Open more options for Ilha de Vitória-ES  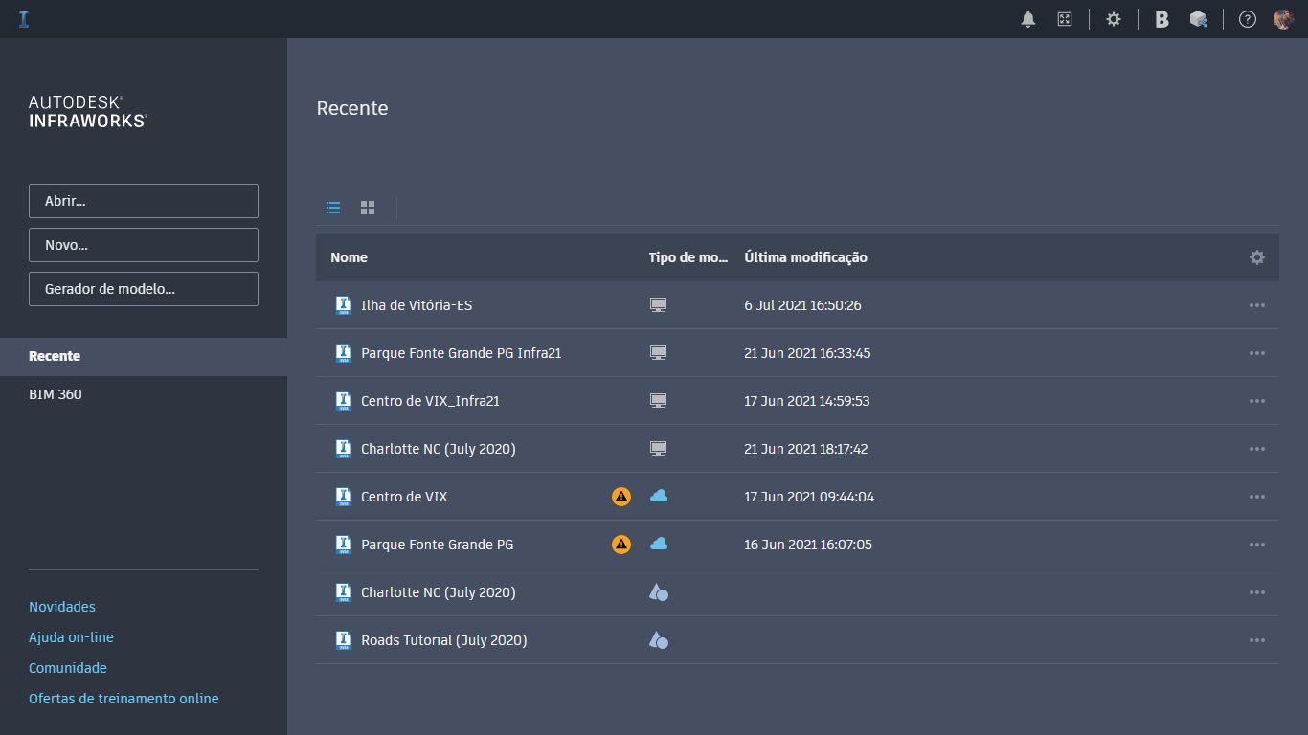click(x=1257, y=305)
